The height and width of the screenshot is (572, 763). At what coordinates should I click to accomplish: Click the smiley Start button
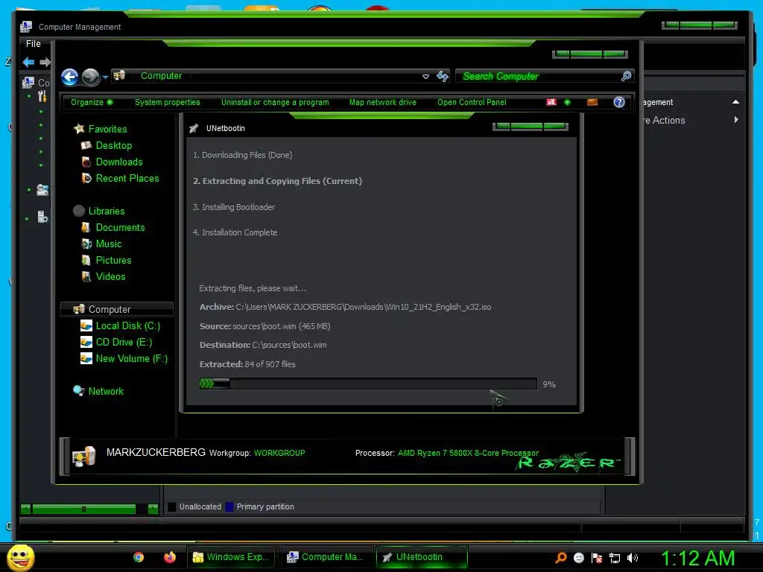click(x=20, y=558)
